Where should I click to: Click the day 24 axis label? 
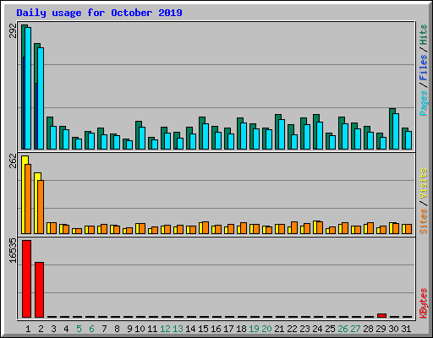pos(317,329)
